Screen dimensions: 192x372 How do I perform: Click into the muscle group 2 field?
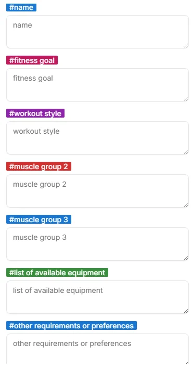click(97, 191)
